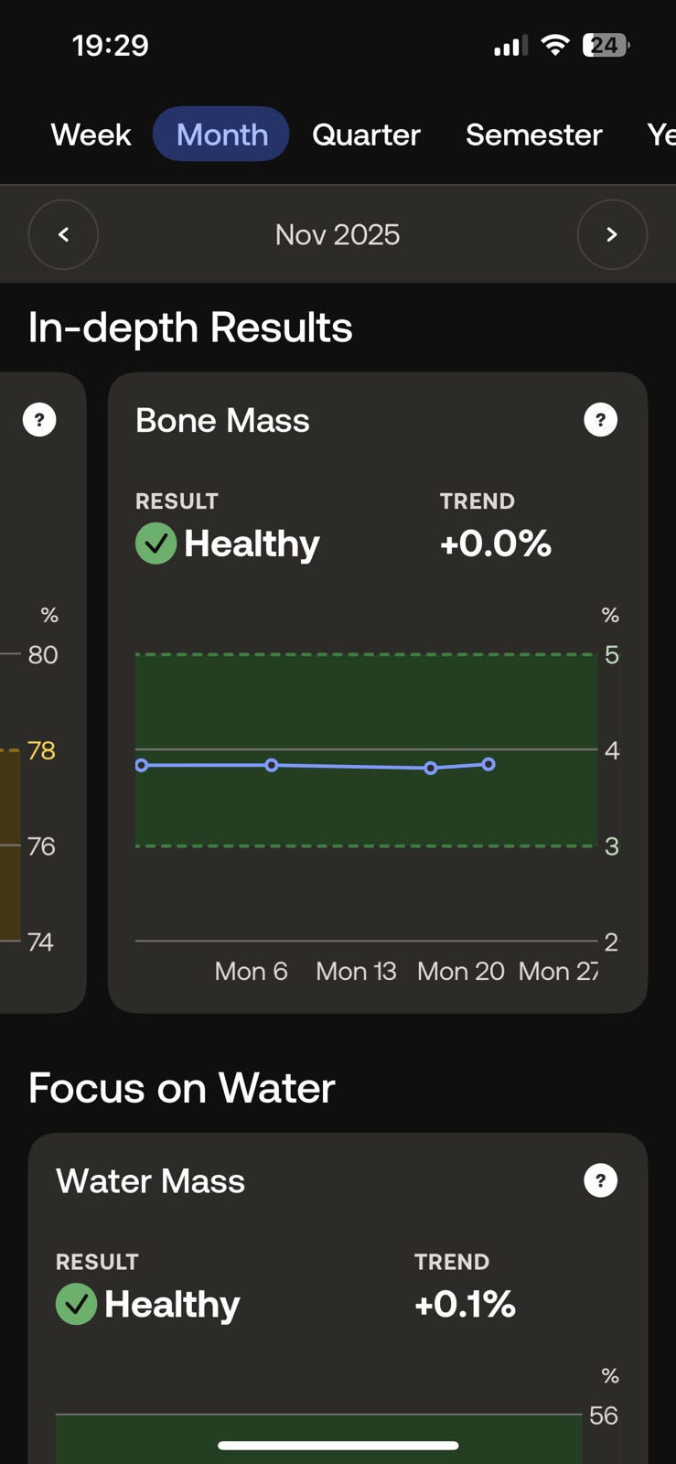The height and width of the screenshot is (1464, 676).
Task: Tap the Nov 2025 date label
Action: (x=338, y=234)
